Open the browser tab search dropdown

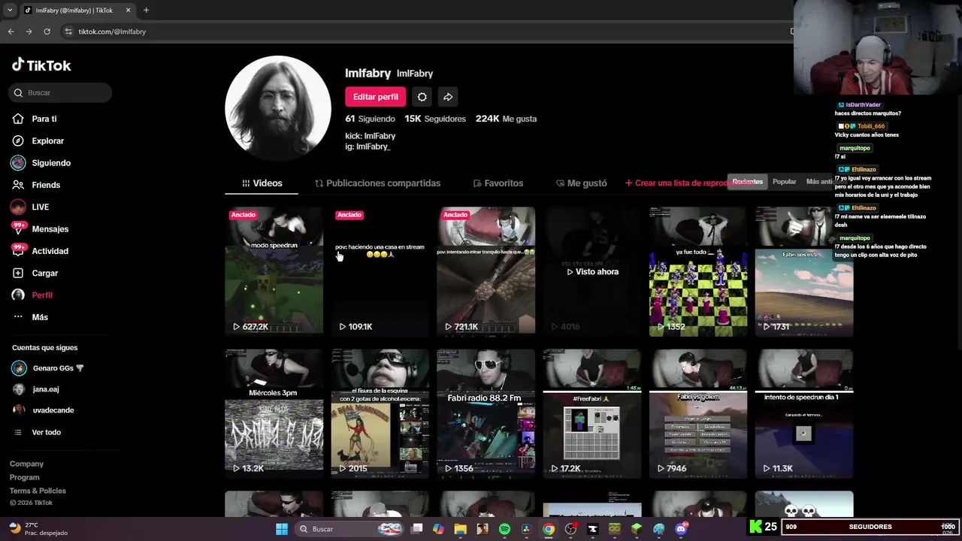click(9, 10)
